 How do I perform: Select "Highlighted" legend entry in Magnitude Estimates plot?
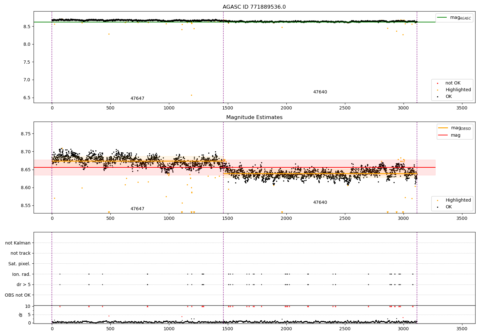(x=458, y=200)
